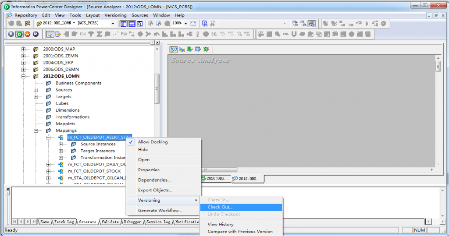Click the SQ source qualifier icon
The width and height of the screenshot is (449, 236).
pyautogui.click(x=214, y=34)
